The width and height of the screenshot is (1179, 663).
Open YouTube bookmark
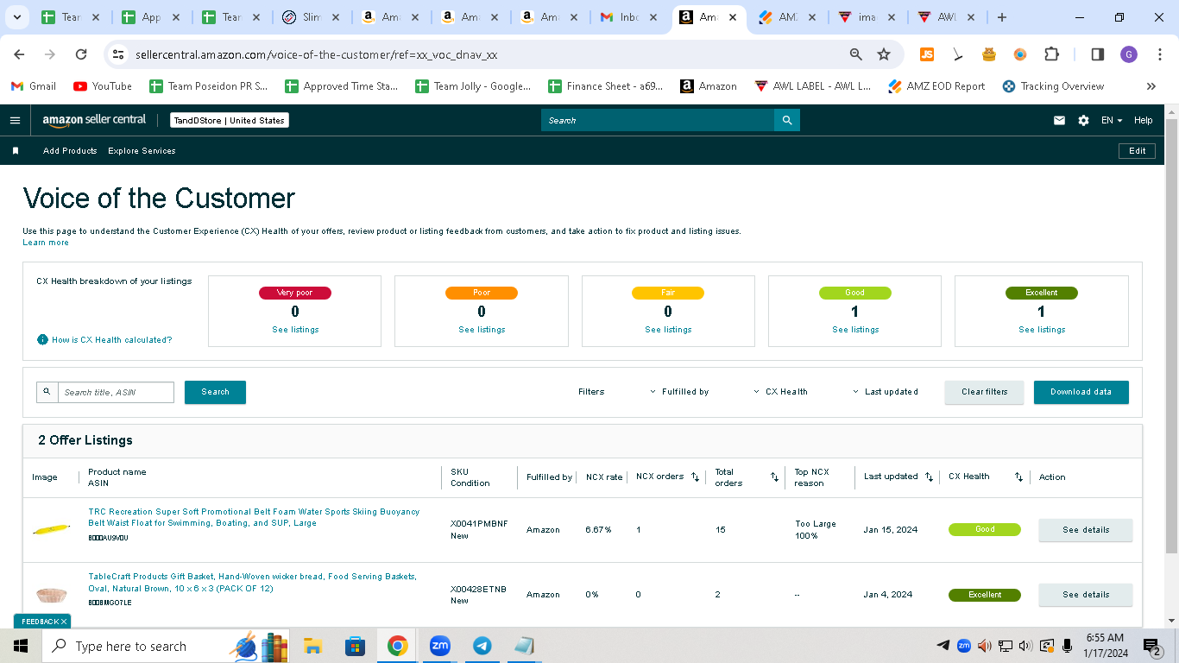click(x=103, y=86)
